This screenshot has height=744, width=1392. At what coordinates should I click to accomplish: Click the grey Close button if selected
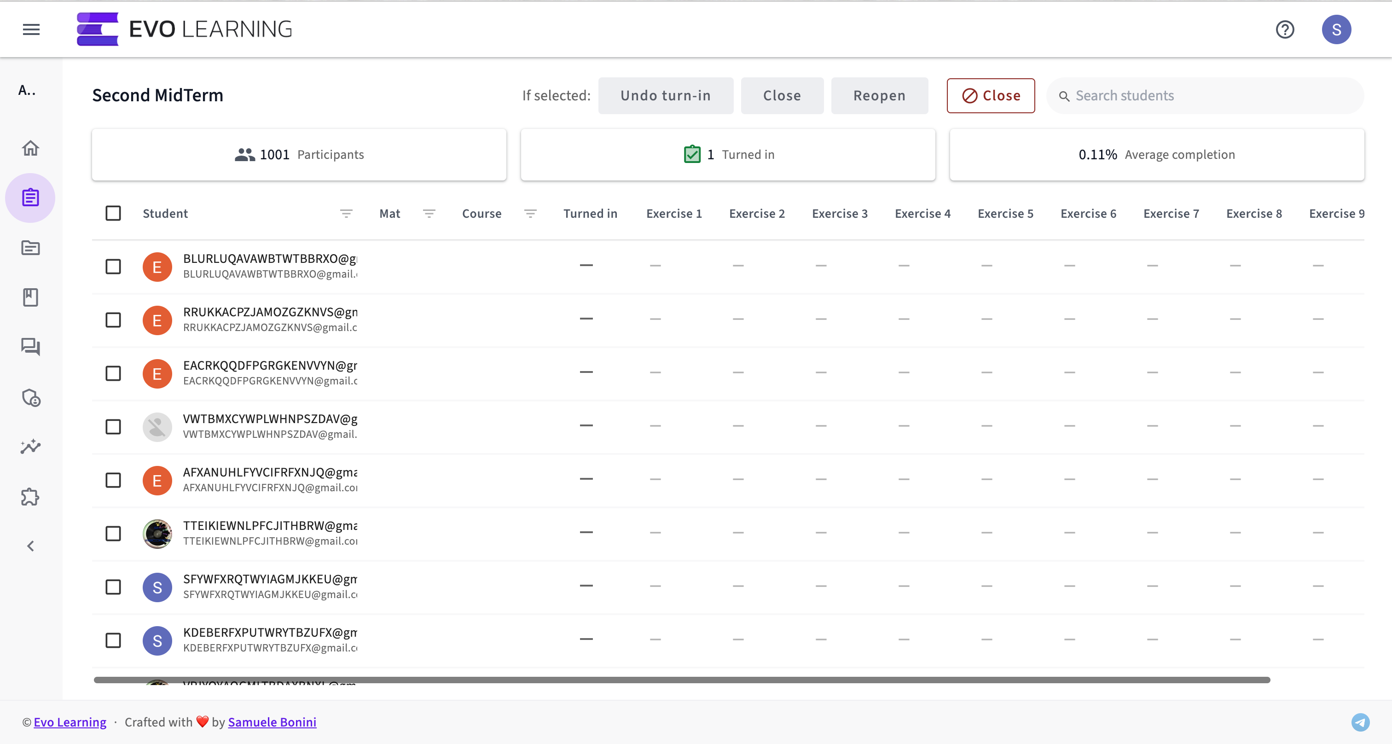pos(782,95)
